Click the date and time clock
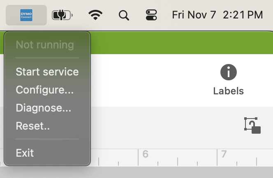273x178 pixels. pos(217,15)
